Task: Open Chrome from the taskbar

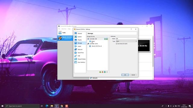Action: click(62, 106)
